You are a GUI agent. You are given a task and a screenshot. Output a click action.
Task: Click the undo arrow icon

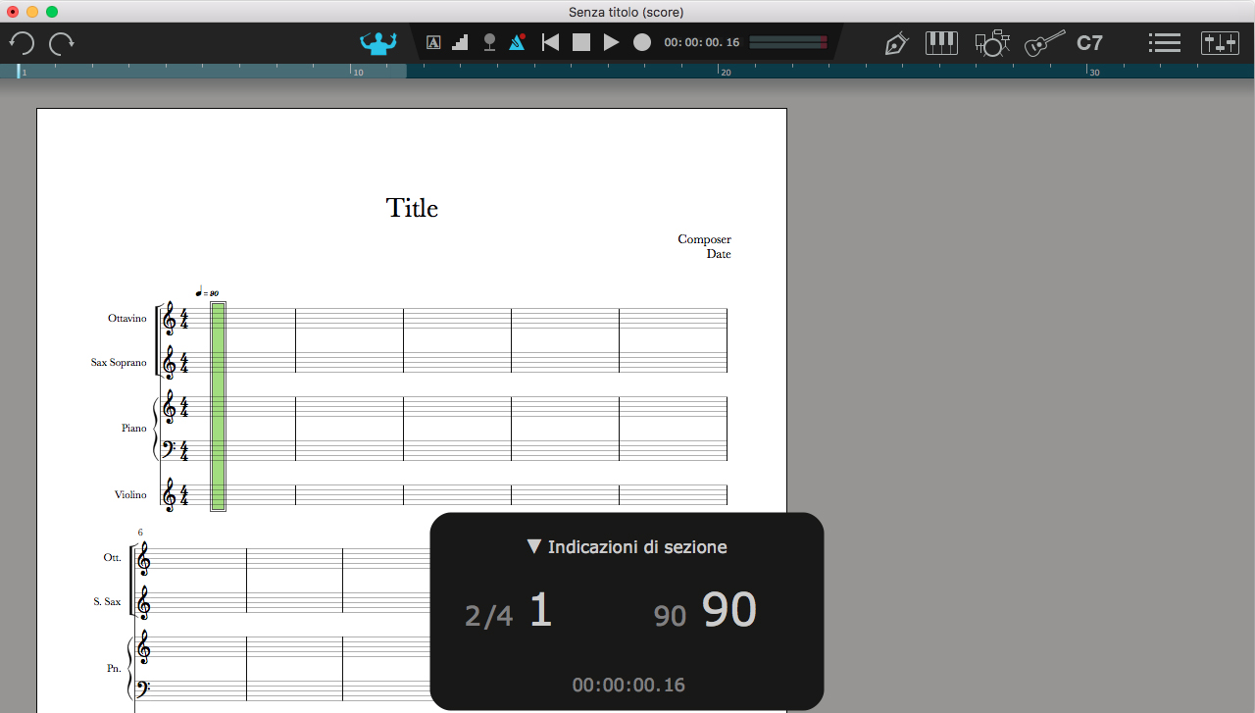coord(22,43)
